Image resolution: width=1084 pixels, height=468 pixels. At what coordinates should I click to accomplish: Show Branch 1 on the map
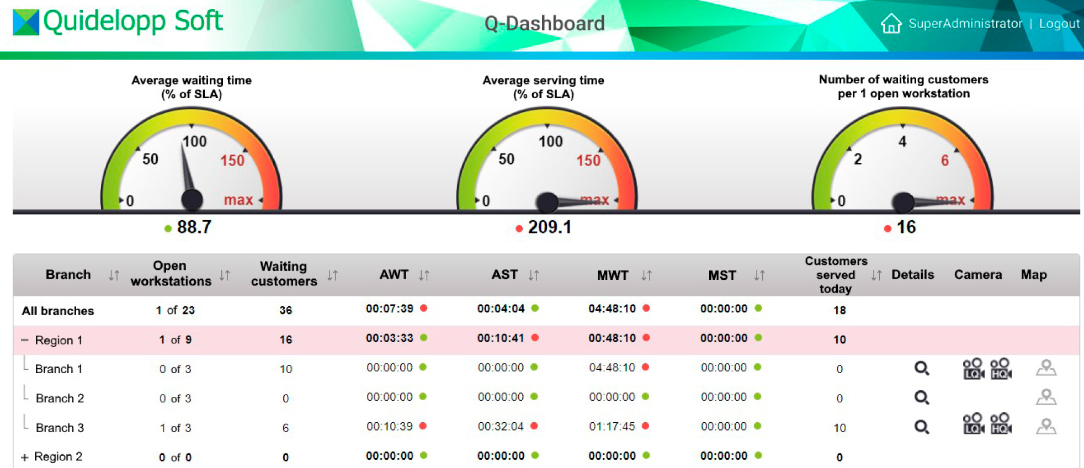[x=1046, y=368]
